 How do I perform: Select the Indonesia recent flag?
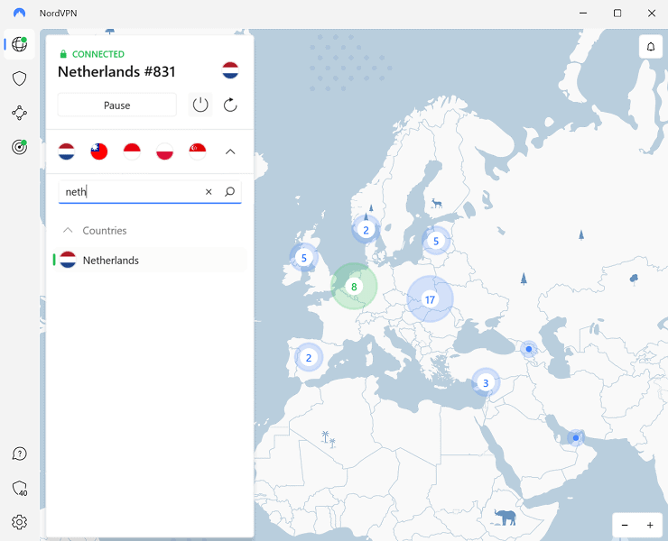(x=132, y=151)
